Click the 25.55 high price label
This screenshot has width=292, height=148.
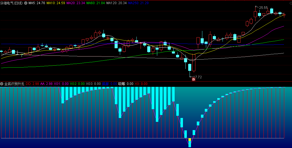(263, 8)
